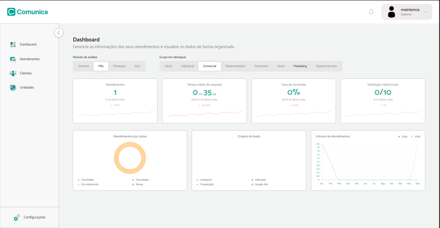Switch analysis period to Trimestre
Screen dimensions: 440x228
click(x=119, y=66)
